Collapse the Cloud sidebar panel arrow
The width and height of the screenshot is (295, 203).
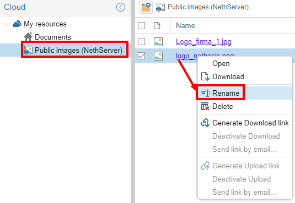[121, 7]
